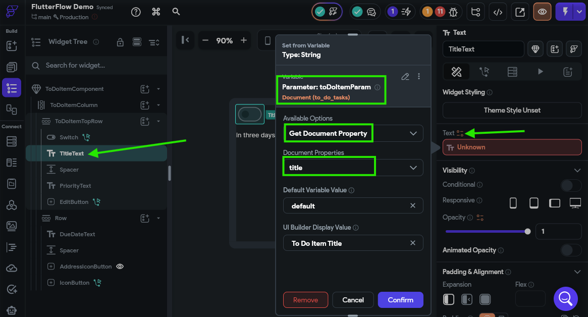Viewport: 588px width, 317px height.
Task: Toggle tablet landscape responsive visibility icon
Action: [x=555, y=203]
